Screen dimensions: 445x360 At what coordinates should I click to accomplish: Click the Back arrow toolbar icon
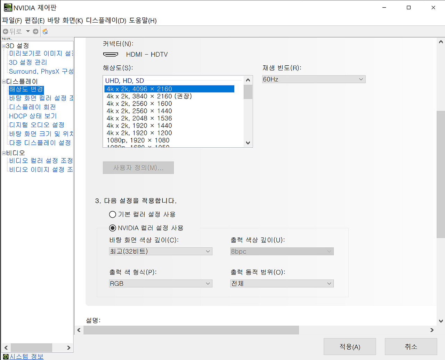pyautogui.click(x=6, y=32)
